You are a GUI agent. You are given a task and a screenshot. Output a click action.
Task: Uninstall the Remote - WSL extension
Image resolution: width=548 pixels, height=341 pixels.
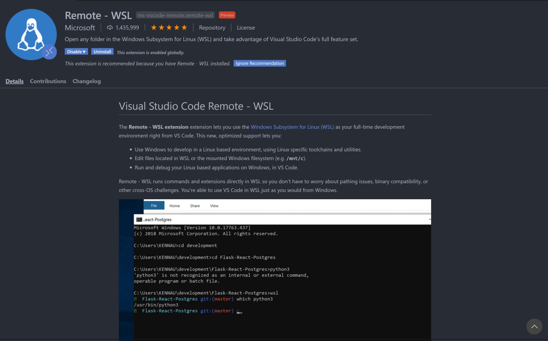point(102,52)
